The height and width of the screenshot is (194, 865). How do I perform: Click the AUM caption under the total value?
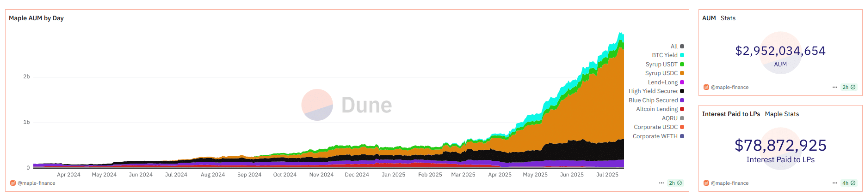(780, 65)
